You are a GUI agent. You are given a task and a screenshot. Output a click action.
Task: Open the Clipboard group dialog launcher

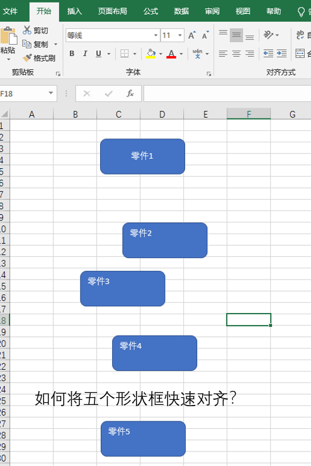(x=58, y=74)
